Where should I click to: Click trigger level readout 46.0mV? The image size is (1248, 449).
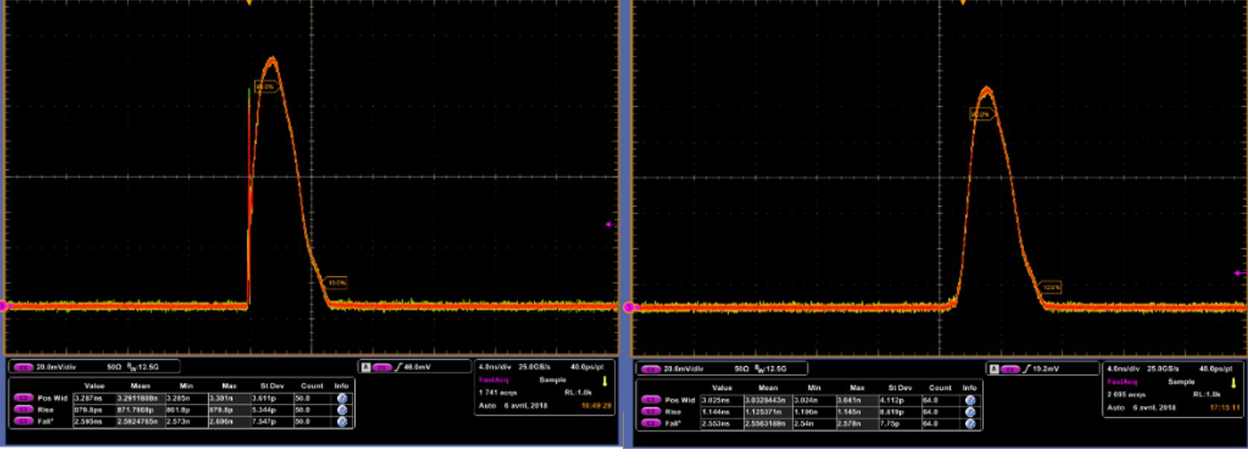pos(417,367)
